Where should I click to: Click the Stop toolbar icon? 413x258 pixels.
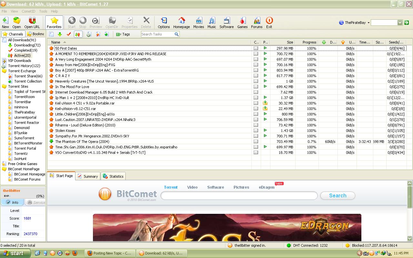point(83,22)
